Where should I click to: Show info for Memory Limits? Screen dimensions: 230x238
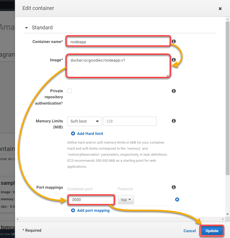pyautogui.click(x=174, y=121)
